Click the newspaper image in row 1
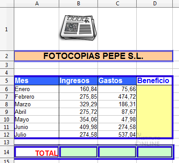 78,28
